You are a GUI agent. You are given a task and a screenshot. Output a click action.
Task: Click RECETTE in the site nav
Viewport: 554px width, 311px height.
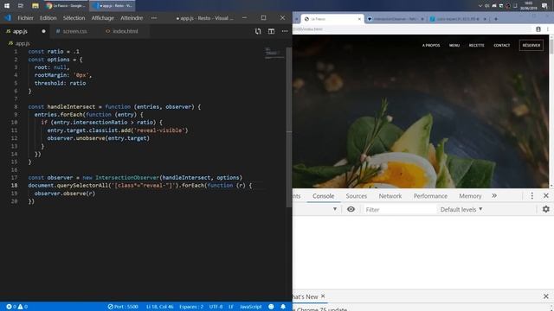point(476,46)
